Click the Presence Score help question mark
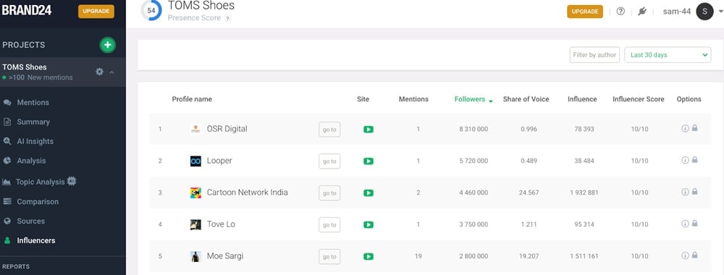724x275 pixels. [x=227, y=18]
